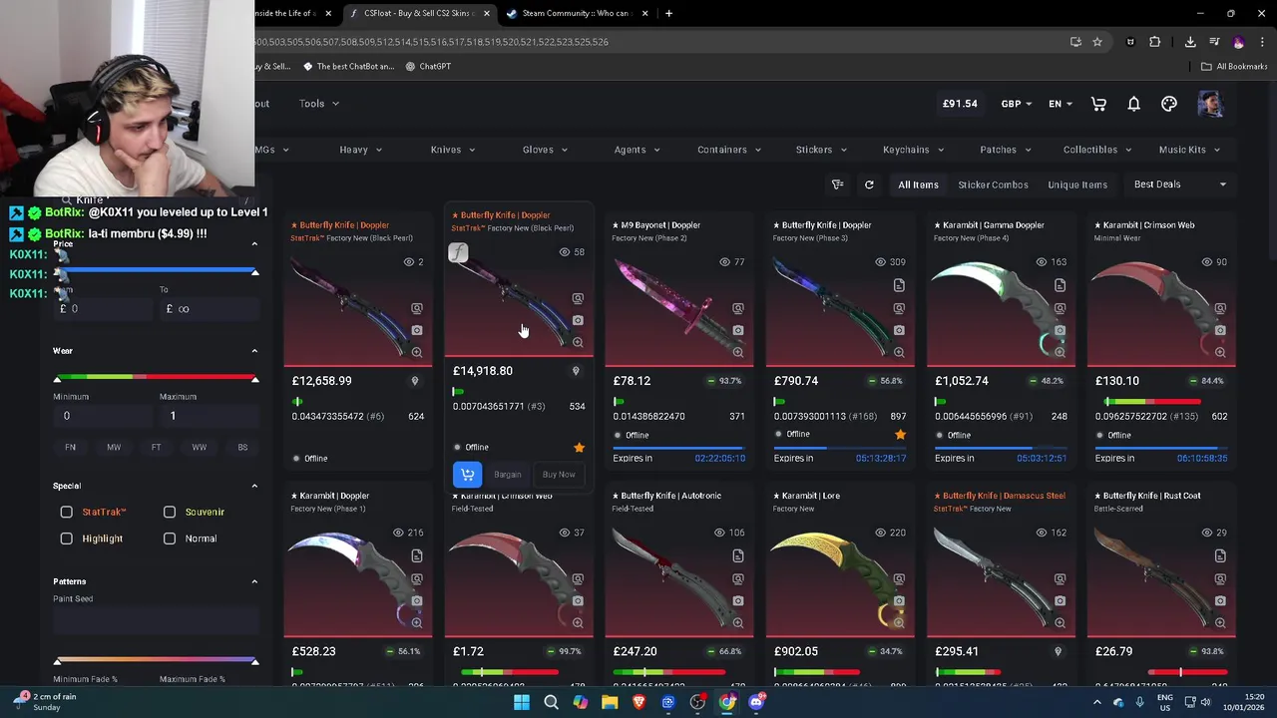Viewport: 1277px width, 718px height.
Task: Open Best Deals sort dropdown
Action: click(x=1180, y=184)
